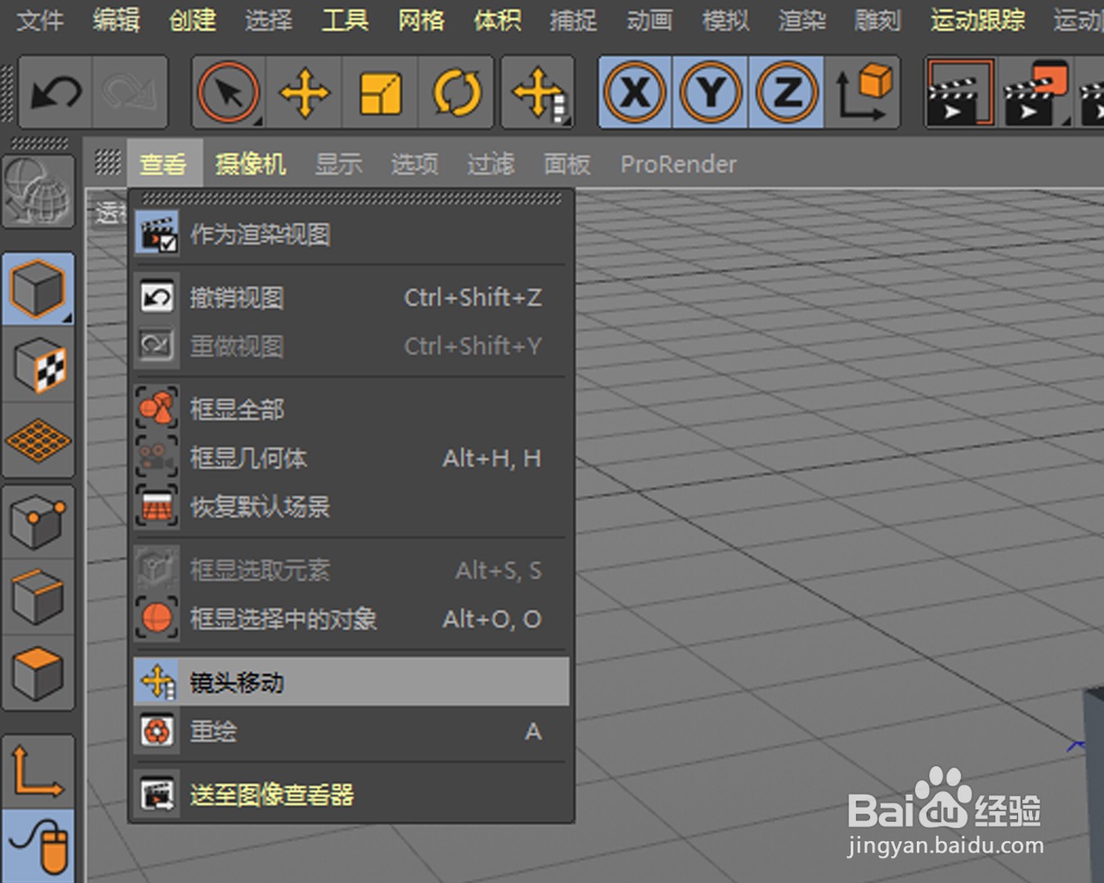The image size is (1104, 883).
Task: Switch to Polygons mode icon
Action: click(x=38, y=673)
